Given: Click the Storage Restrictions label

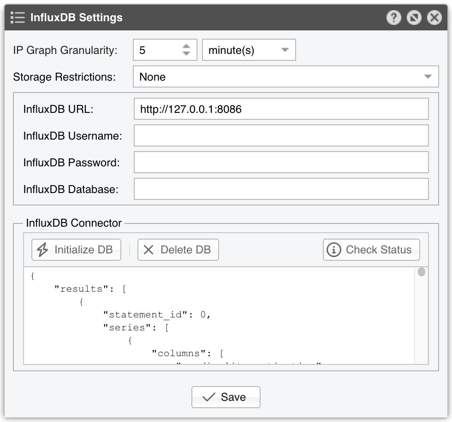Looking at the screenshot, I should (x=64, y=77).
